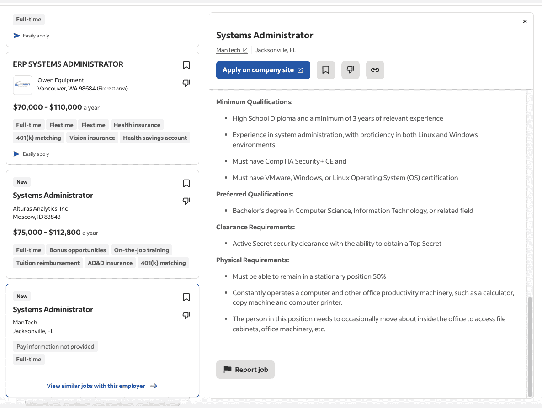The image size is (542, 408).
Task: Click Physical Requirements heading
Action: pyautogui.click(x=253, y=260)
